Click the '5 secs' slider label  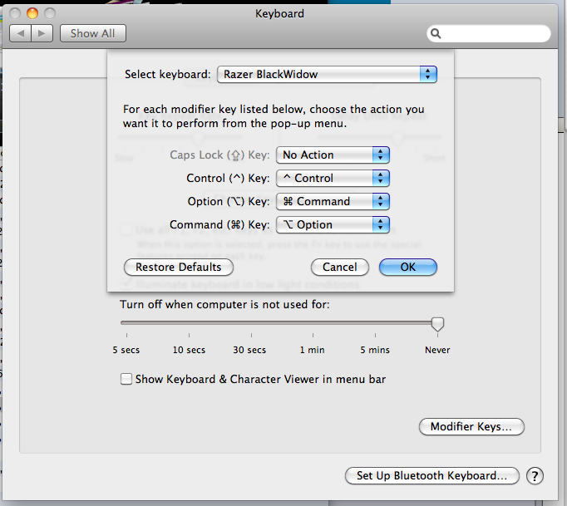pyautogui.click(x=126, y=350)
